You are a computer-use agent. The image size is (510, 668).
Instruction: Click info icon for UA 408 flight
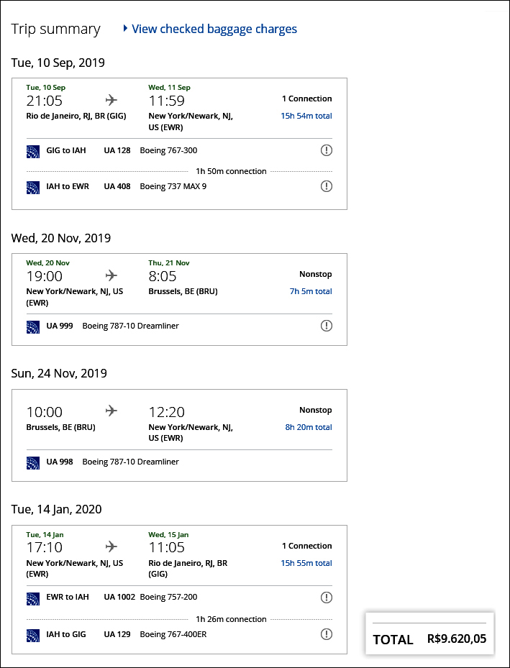pyautogui.click(x=326, y=186)
